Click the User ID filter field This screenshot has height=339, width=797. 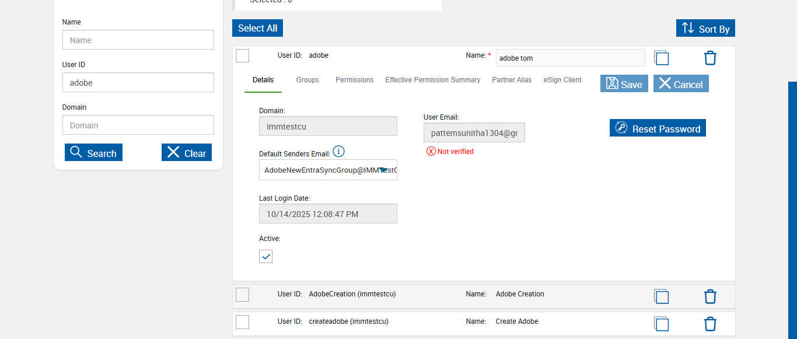pos(138,83)
